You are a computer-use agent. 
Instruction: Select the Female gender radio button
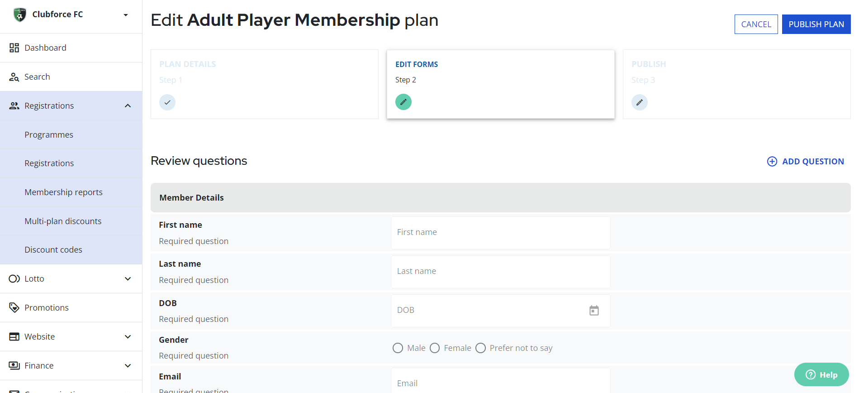[x=435, y=348]
